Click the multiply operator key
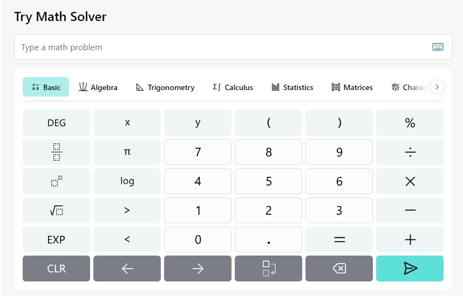The image size is (463, 296). [x=410, y=181]
